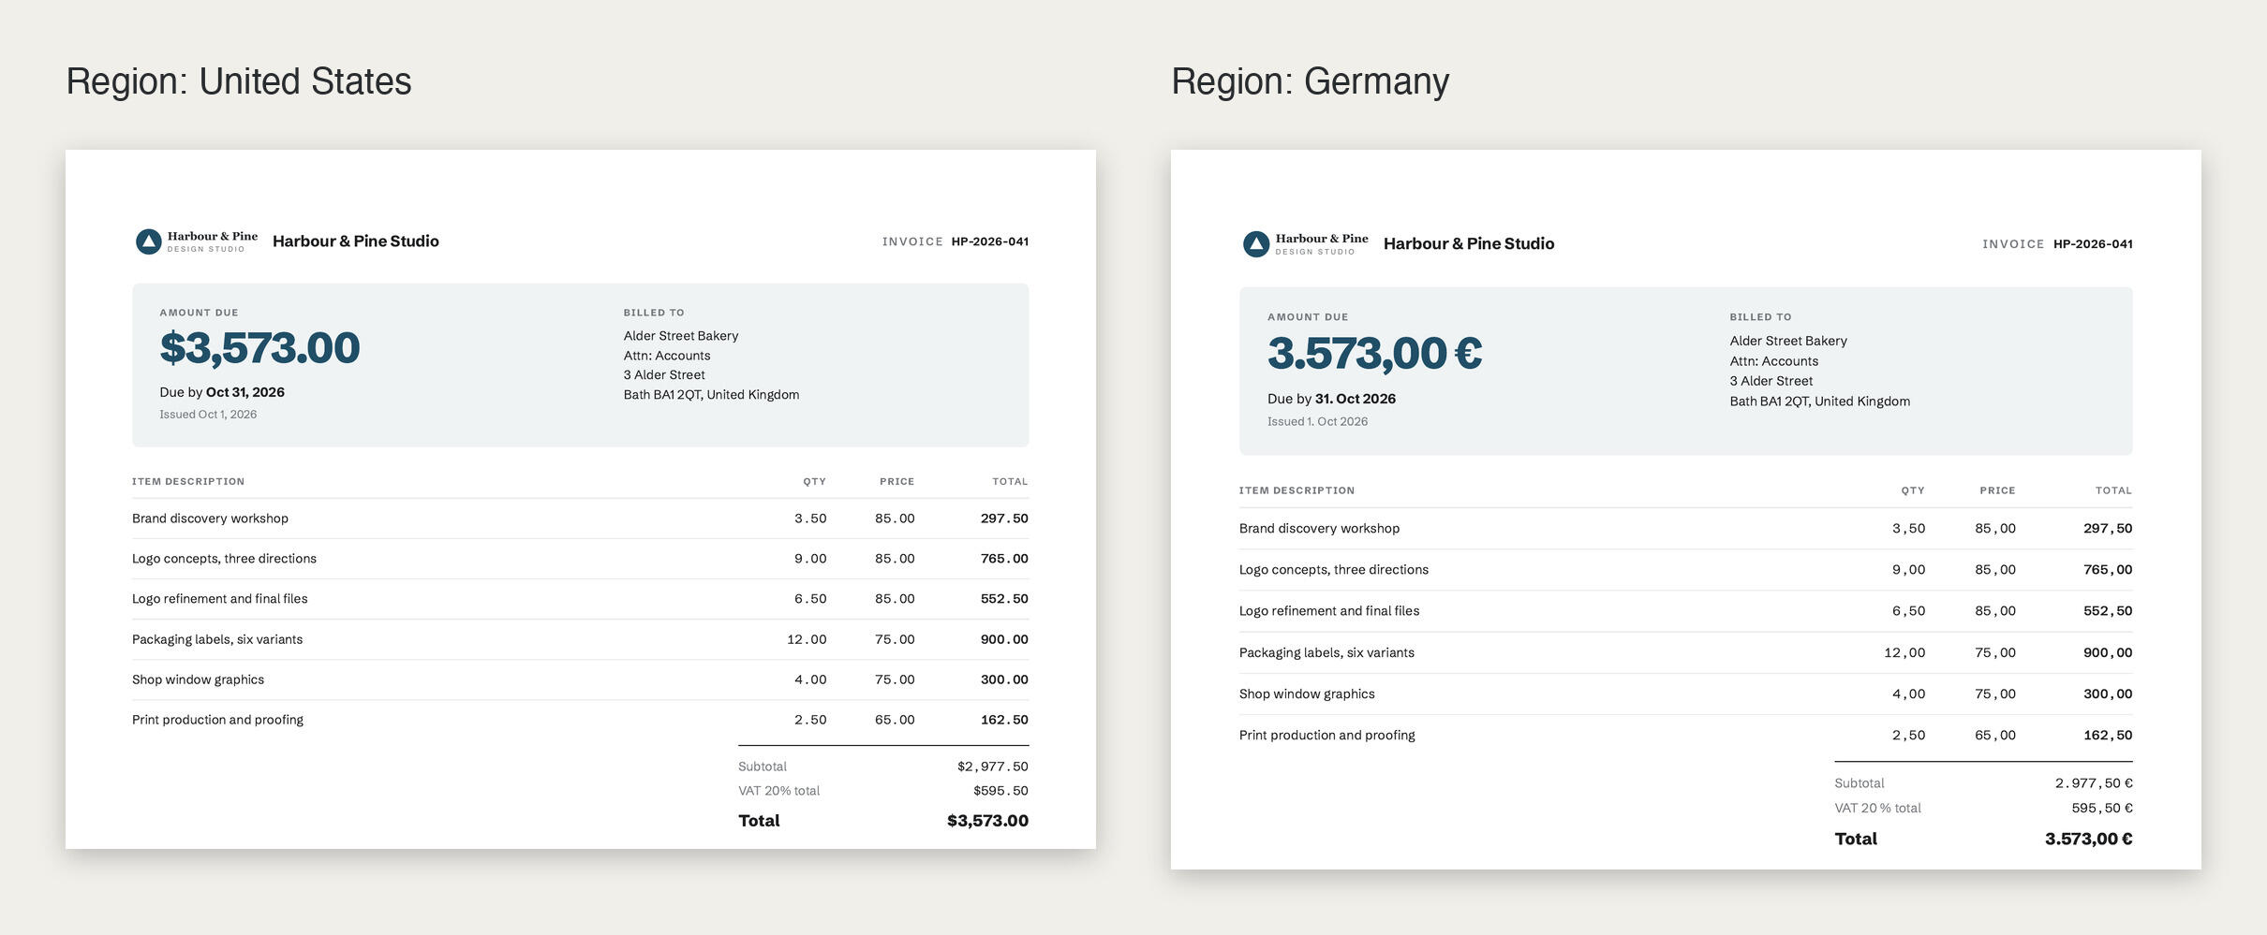The height and width of the screenshot is (935, 2267).
Task: Click the due date 31. Oct 2026
Action: point(1356,399)
